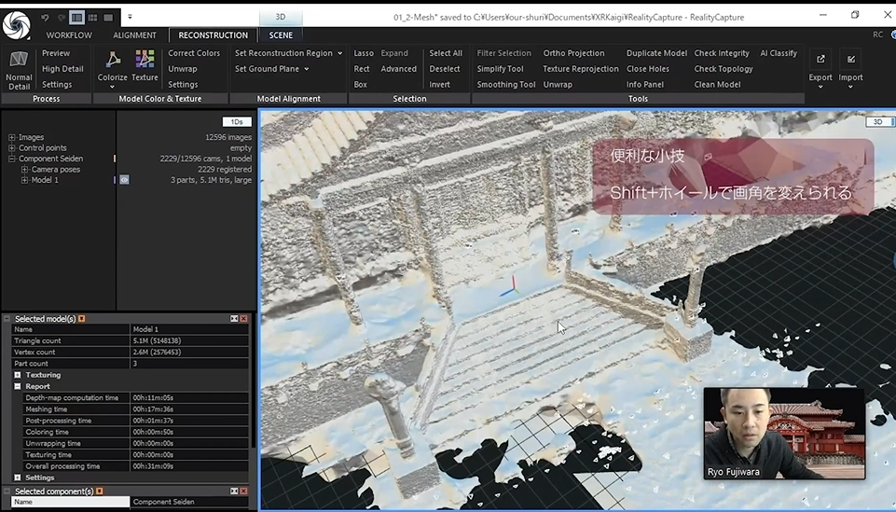The image size is (896, 512).
Task: Click the Redo arrow in quick access toolbar
Action: coord(62,18)
